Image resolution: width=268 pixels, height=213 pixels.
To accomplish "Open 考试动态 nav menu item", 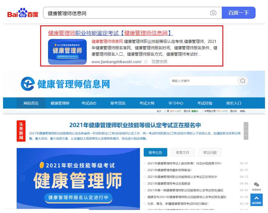I will coord(89,103).
